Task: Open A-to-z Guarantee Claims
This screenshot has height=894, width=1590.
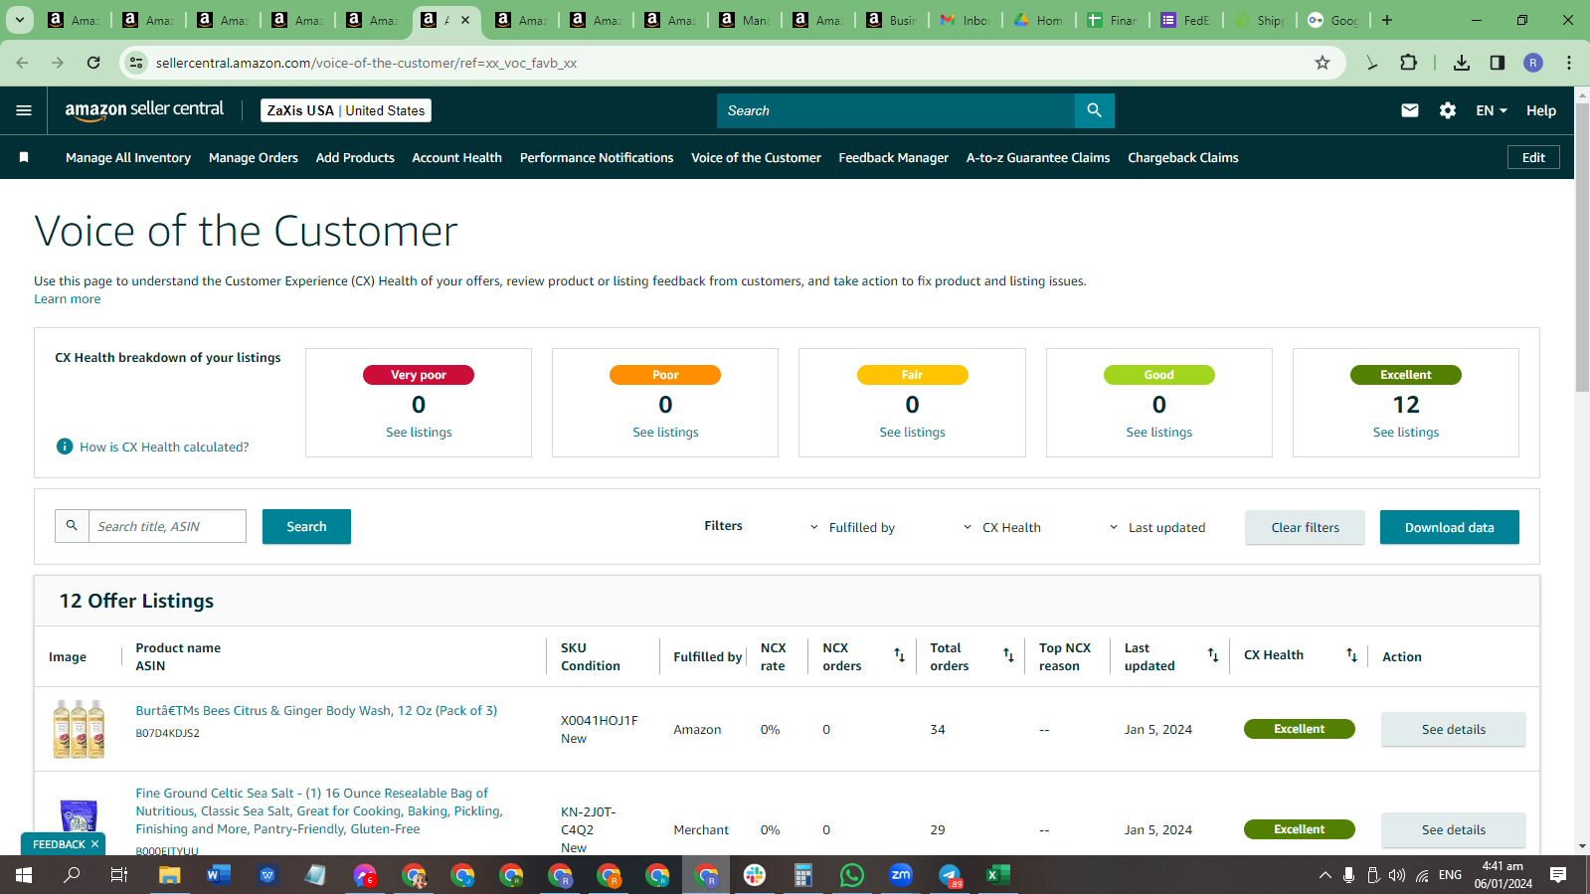Action: click(1038, 157)
